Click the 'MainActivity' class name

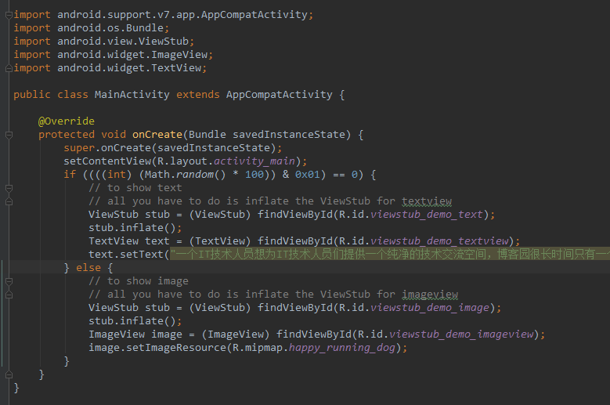click(x=132, y=95)
